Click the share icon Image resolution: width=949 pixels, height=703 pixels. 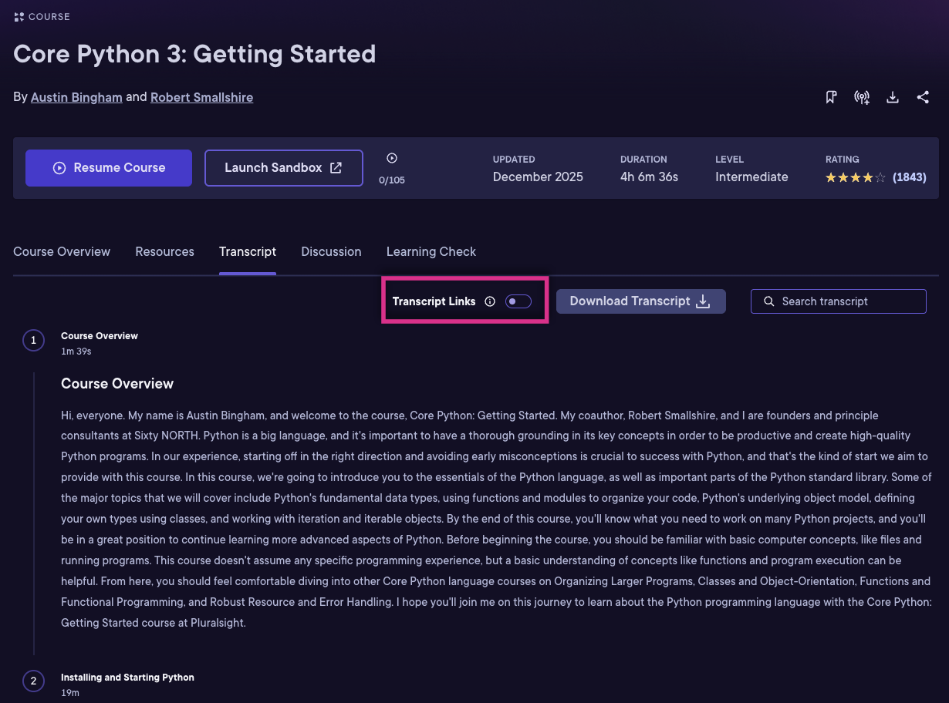coord(923,97)
